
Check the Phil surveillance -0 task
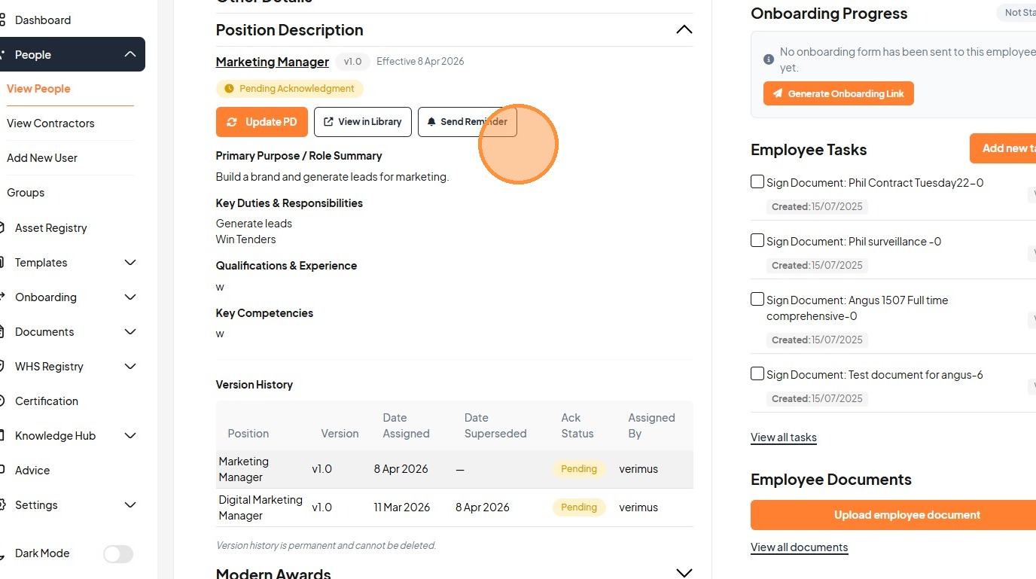pyautogui.click(x=757, y=240)
